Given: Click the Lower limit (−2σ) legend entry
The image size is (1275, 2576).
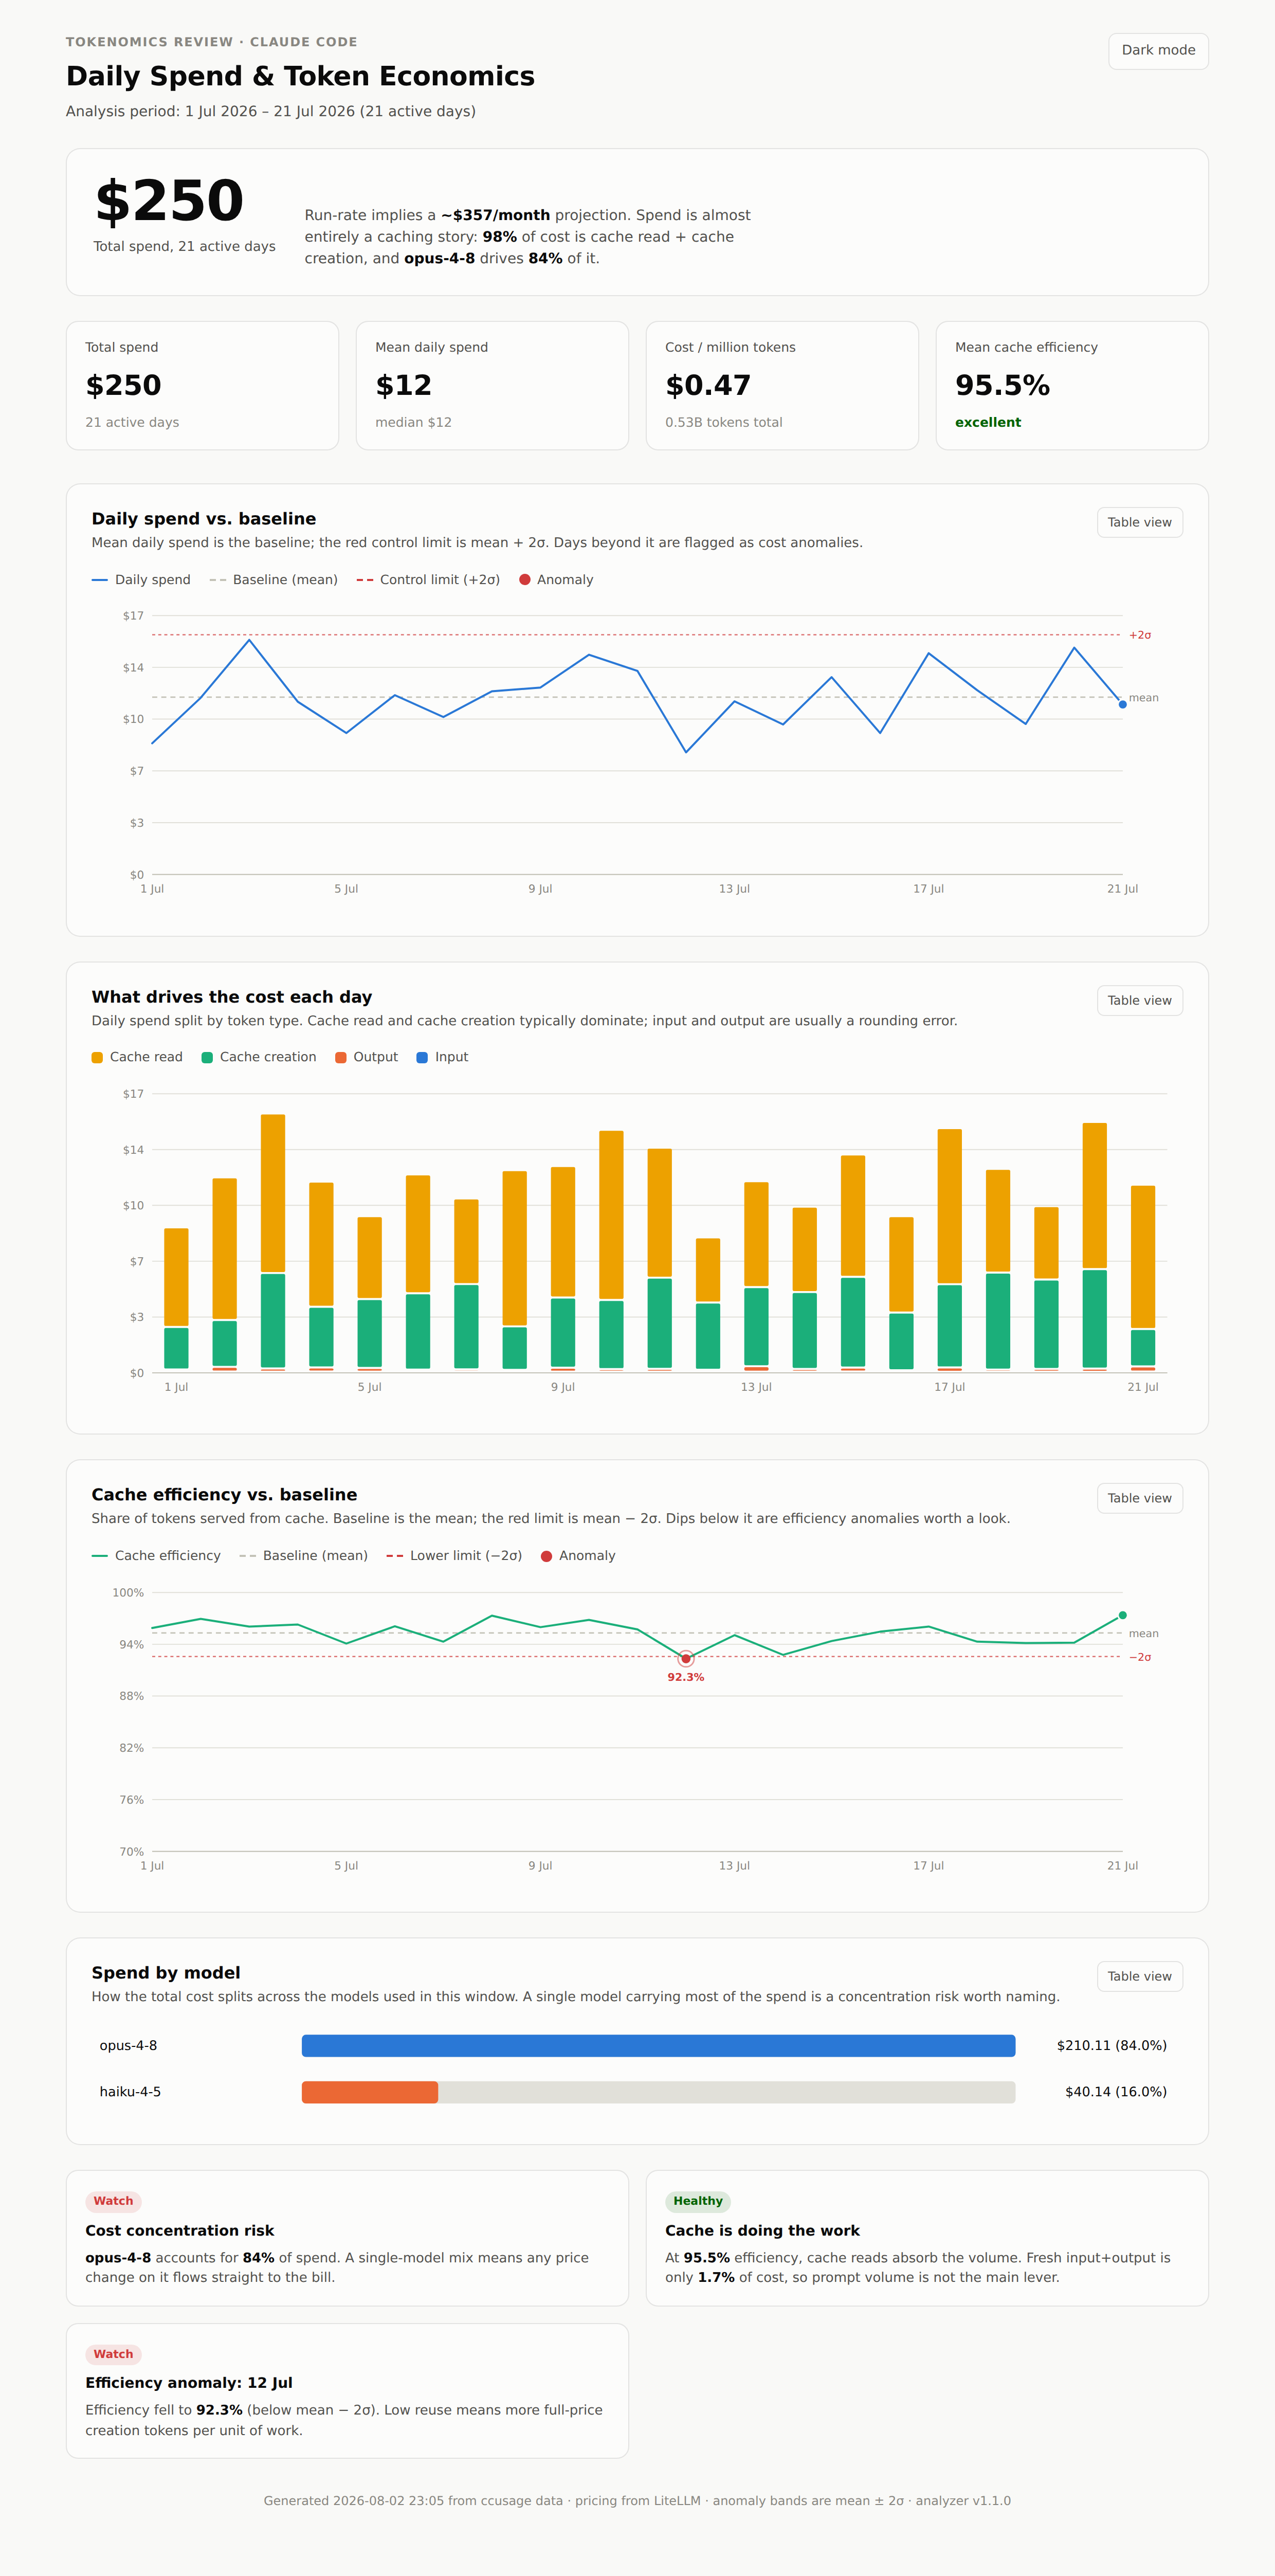Looking at the screenshot, I should coord(454,1556).
